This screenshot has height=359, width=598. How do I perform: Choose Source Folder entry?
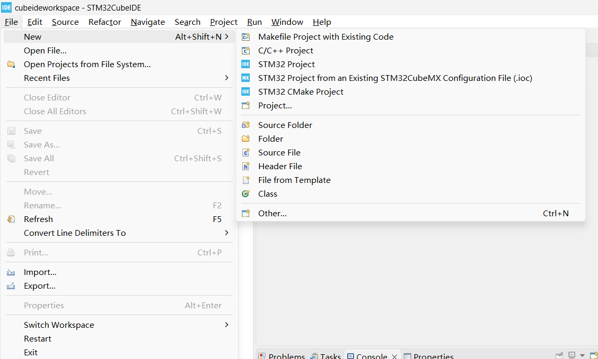410,125
